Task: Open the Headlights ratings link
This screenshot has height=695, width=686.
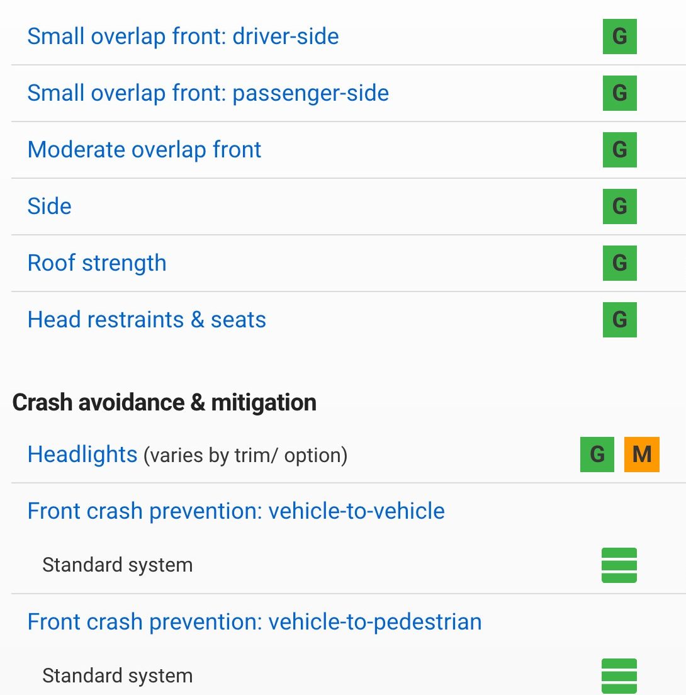Action: (x=82, y=455)
